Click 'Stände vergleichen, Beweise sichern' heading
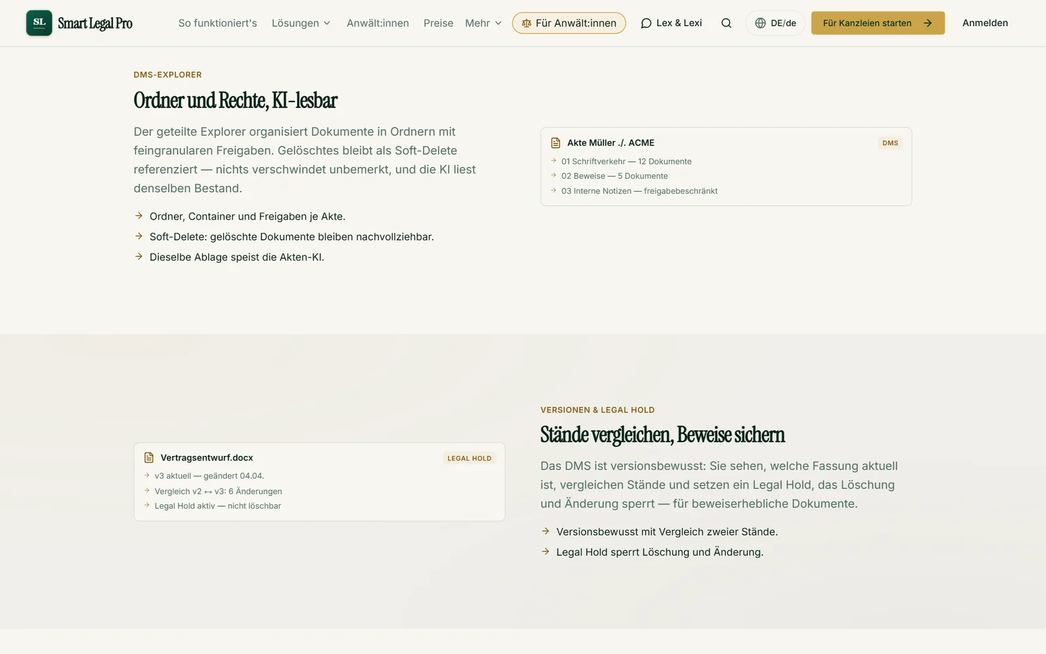The height and width of the screenshot is (654, 1046). click(x=662, y=435)
